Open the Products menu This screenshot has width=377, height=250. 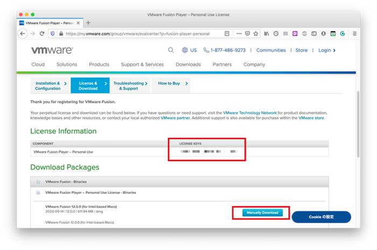click(99, 65)
